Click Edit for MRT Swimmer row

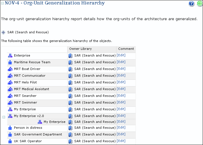coord(121,102)
